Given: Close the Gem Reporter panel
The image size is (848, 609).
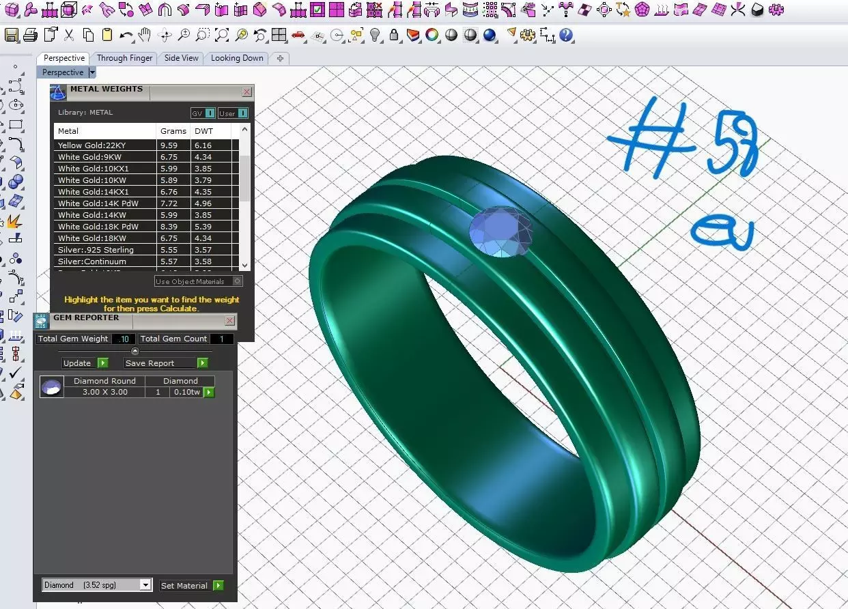Looking at the screenshot, I should pyautogui.click(x=230, y=320).
